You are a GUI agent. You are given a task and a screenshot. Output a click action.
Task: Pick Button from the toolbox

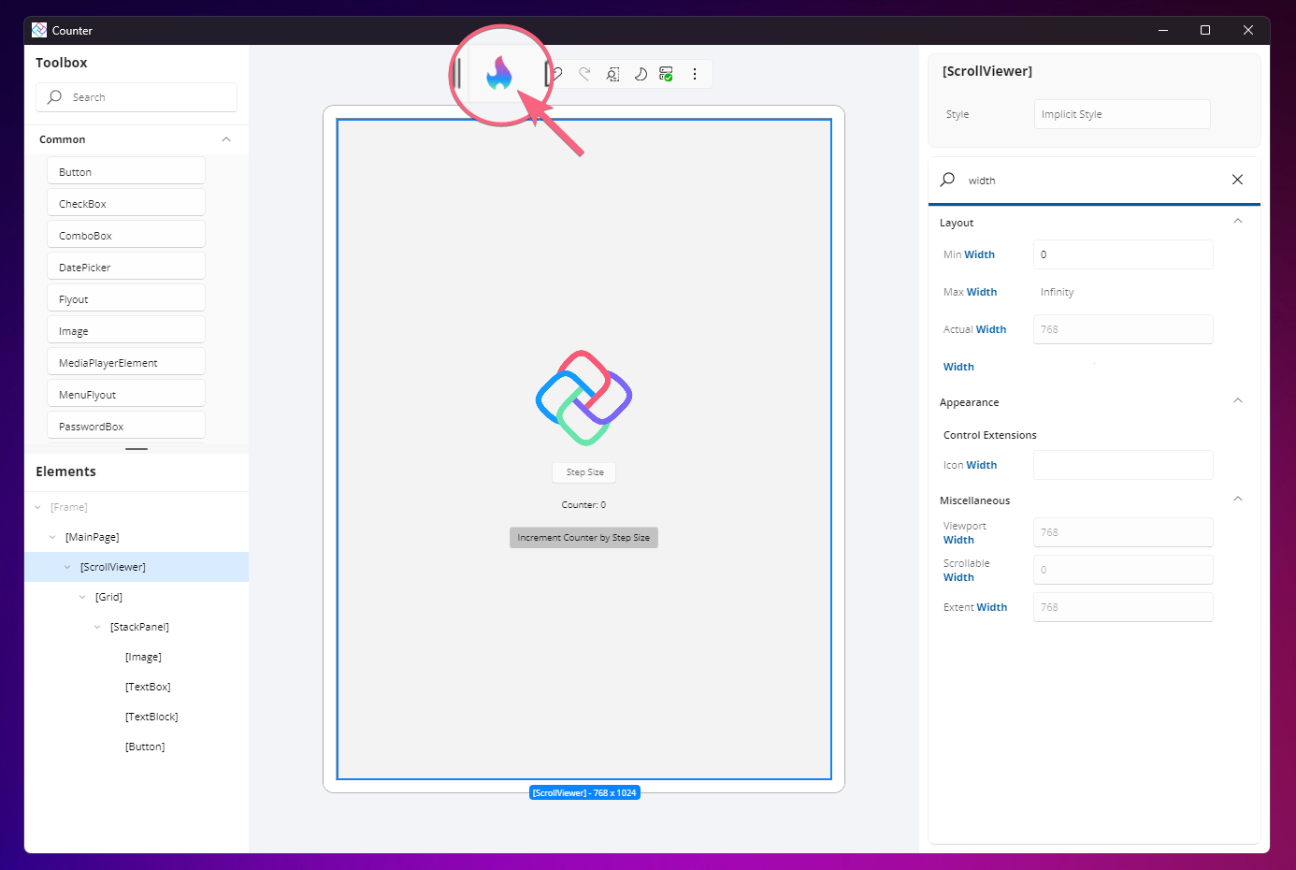tap(125, 172)
